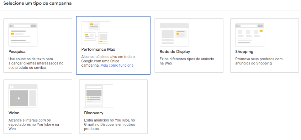The image size is (301, 140).
Task: Click the Performance Max campaign illustration
Action: point(96,33)
